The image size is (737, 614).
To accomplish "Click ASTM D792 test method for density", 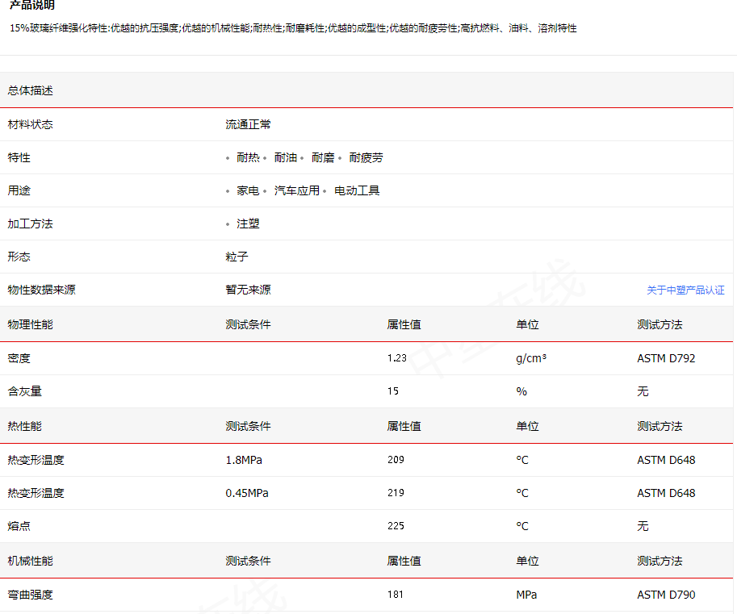I will 666,358.
